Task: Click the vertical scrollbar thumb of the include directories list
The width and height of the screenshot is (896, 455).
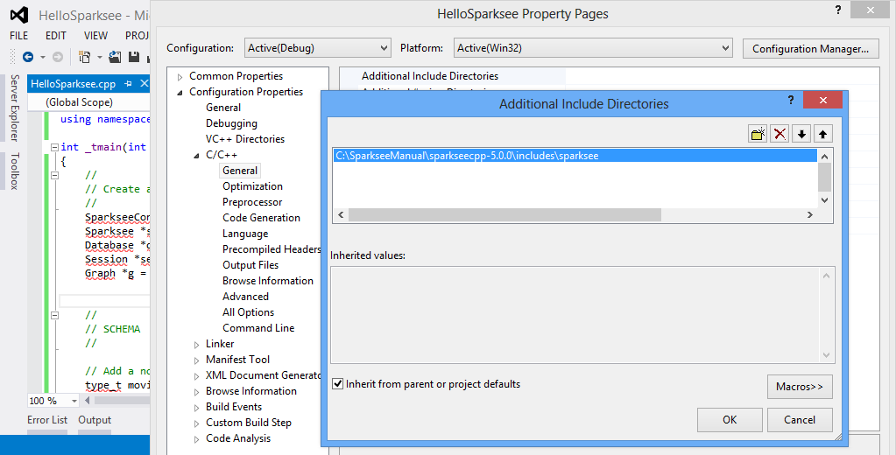Action: (x=824, y=177)
